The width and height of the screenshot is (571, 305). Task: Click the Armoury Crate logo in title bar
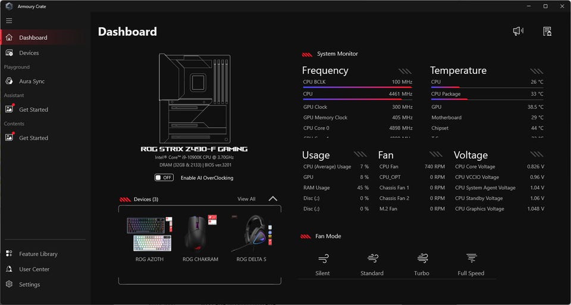pos(9,6)
